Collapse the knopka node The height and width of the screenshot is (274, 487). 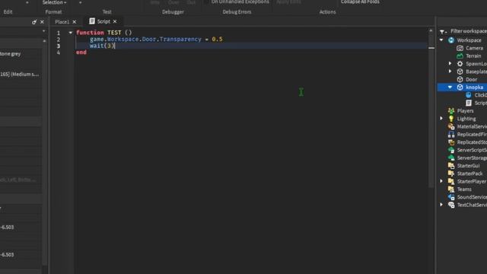450,88
